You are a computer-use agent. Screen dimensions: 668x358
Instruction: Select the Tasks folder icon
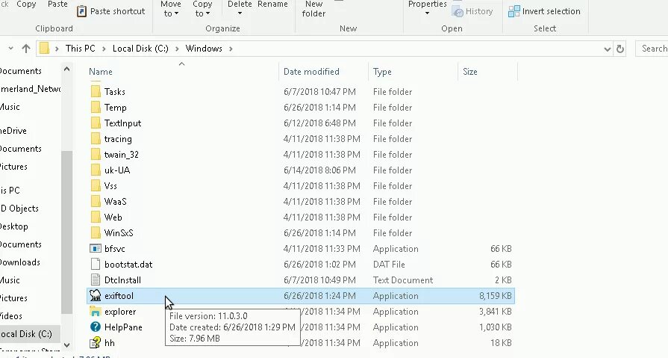[96, 92]
